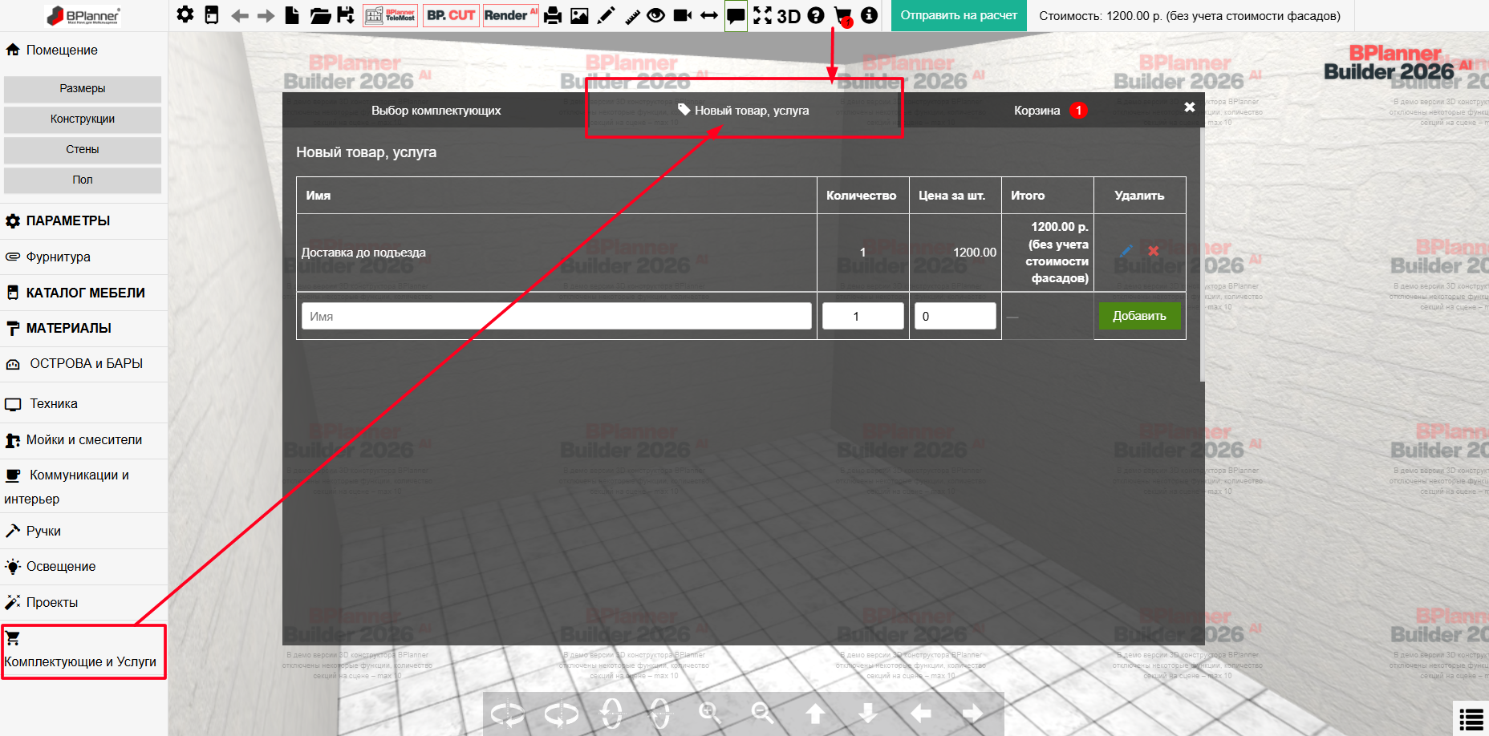Pan camera left with the left arrow
This screenshot has height=736, width=1489.
(x=921, y=714)
